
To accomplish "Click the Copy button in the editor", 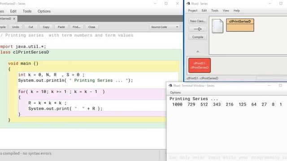I will [46, 27].
